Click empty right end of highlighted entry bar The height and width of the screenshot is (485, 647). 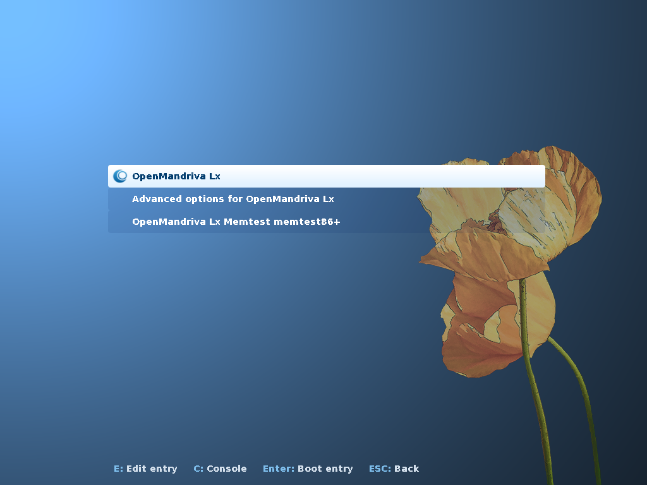pos(518,176)
